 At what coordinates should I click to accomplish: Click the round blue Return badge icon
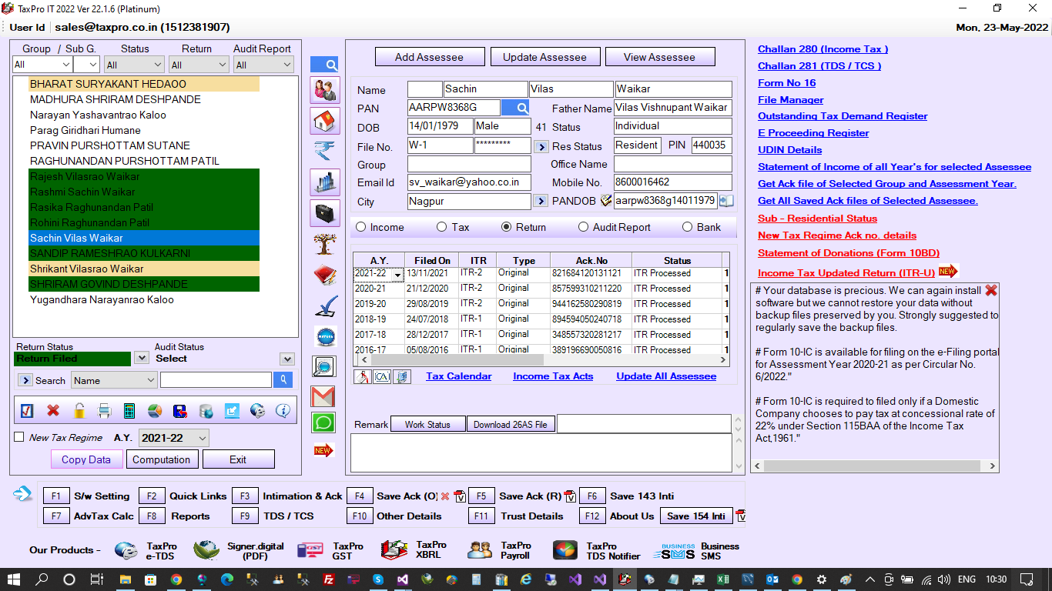coord(324,336)
